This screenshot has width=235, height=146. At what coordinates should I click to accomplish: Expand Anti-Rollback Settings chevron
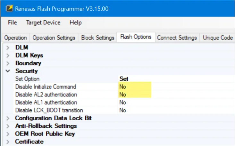pos(8,126)
